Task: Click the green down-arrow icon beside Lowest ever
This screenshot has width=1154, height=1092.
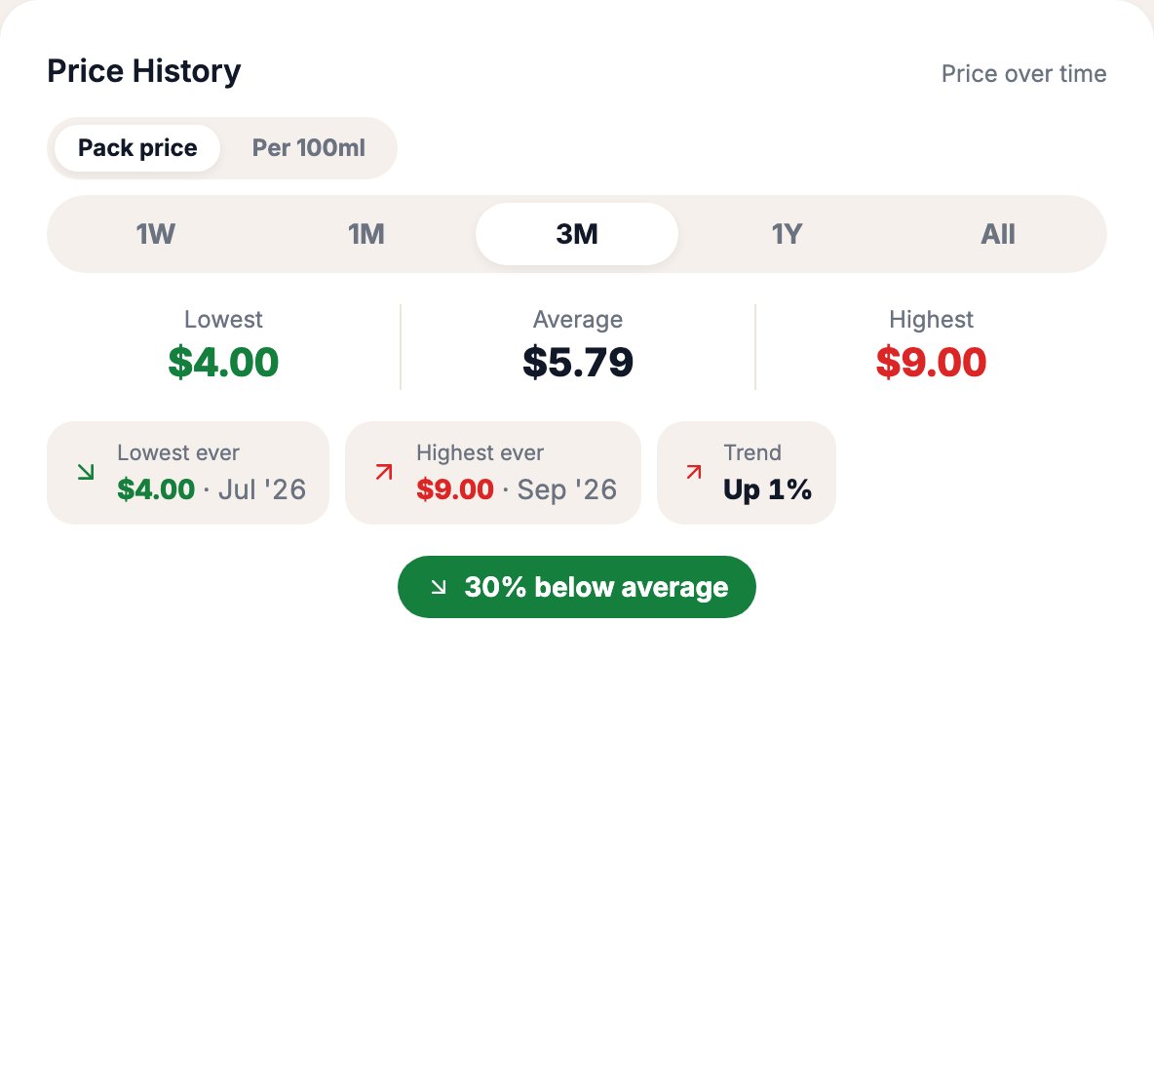Action: (x=86, y=472)
